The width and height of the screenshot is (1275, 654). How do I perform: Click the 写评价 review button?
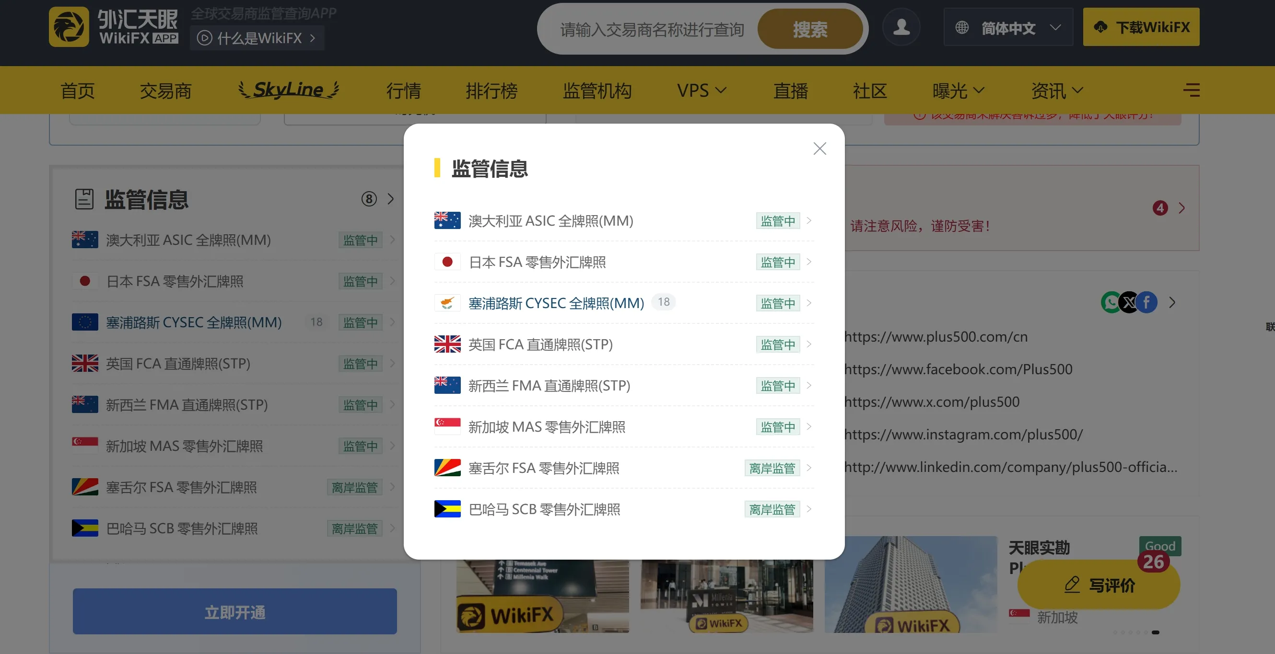(x=1099, y=585)
